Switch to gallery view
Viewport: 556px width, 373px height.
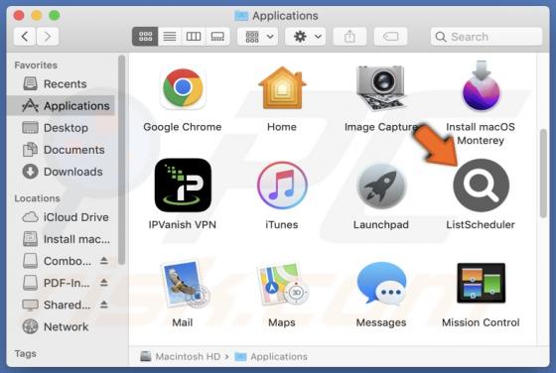(217, 37)
